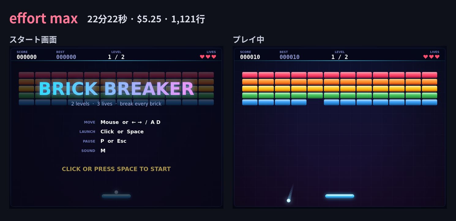Click the "2 levels · 3 lives · break every brick" subtitle
The height and width of the screenshot is (221, 456).
coord(116,104)
